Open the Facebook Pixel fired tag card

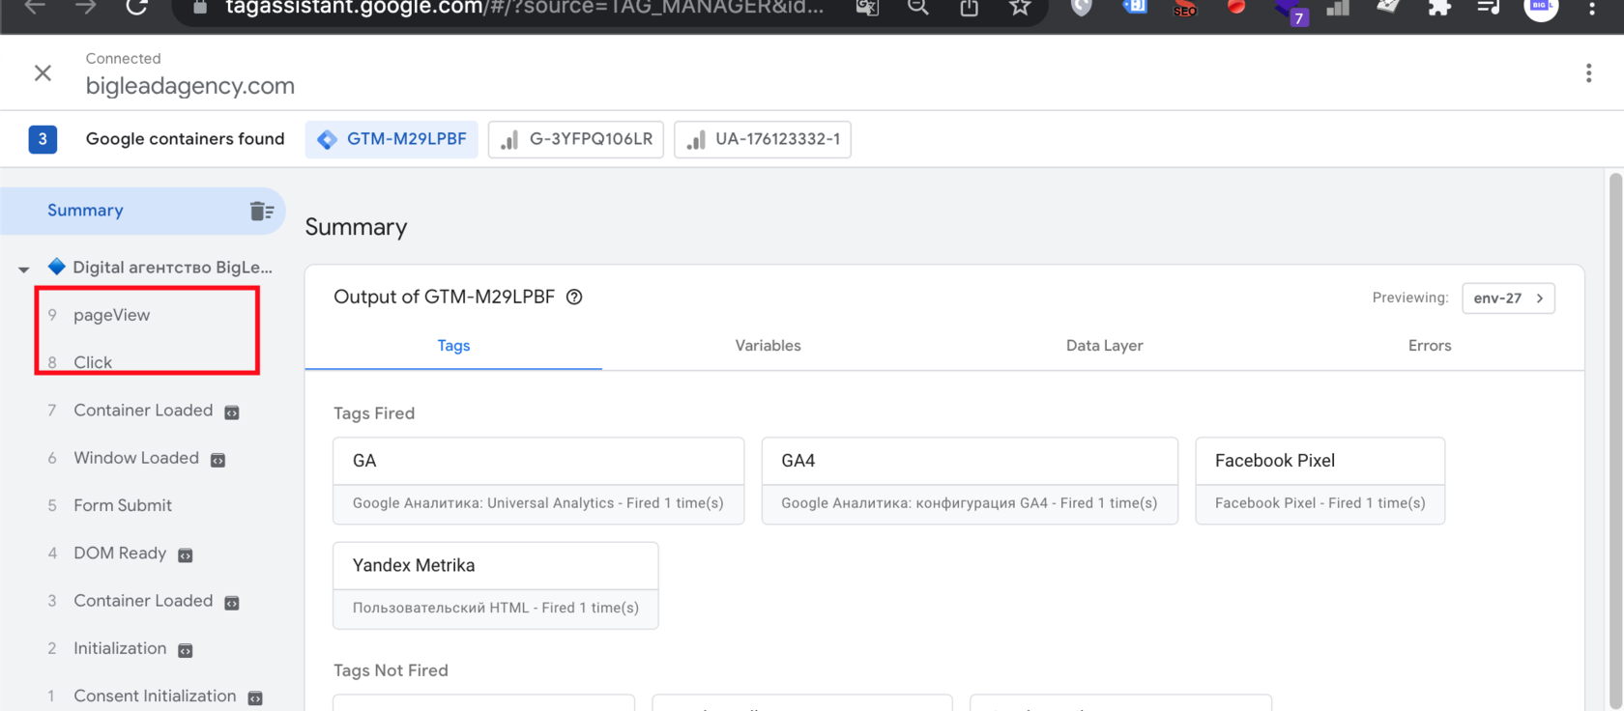[x=1319, y=480]
